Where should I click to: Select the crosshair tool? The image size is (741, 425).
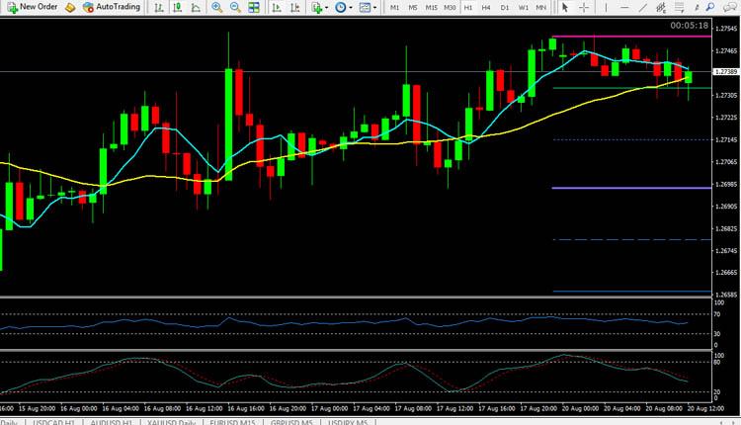pyautogui.click(x=584, y=8)
